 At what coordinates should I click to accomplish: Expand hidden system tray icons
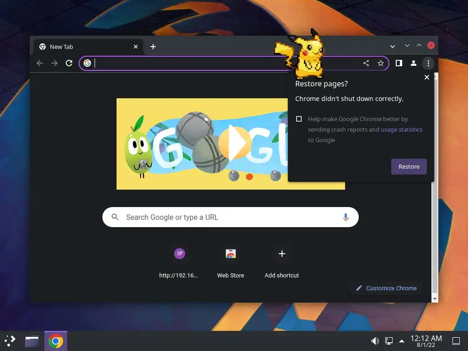402,341
